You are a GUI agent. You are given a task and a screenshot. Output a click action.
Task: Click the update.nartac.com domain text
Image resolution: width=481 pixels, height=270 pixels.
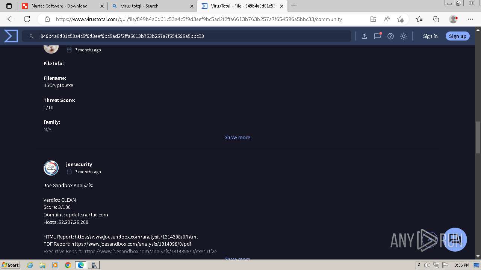[87, 214]
